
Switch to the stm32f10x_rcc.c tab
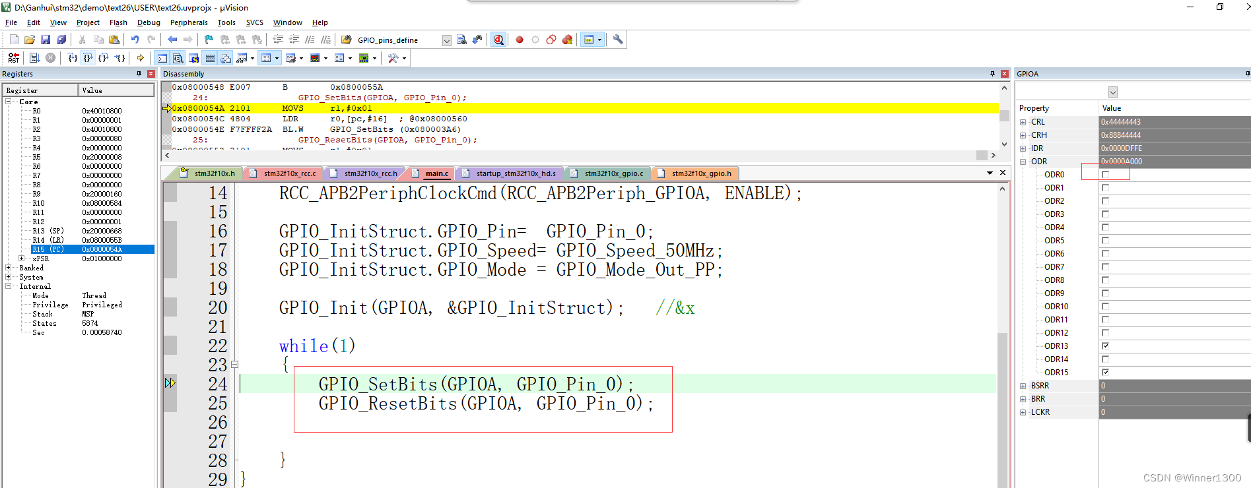284,173
